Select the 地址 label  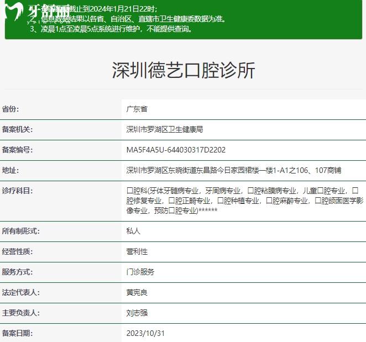[11, 170]
